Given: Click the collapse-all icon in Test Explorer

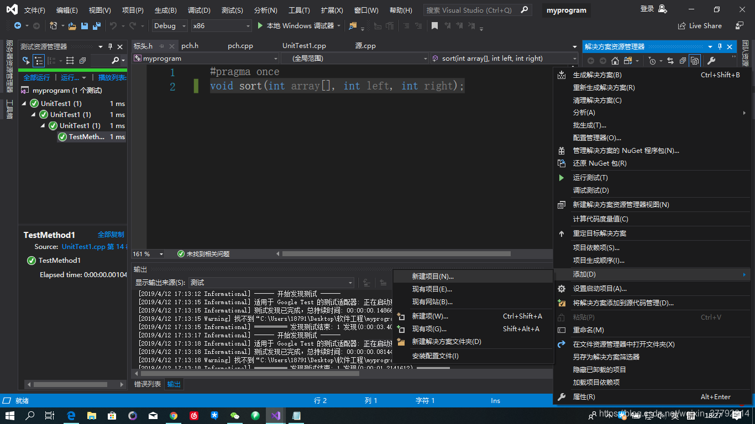Looking at the screenshot, I should click(82, 60).
